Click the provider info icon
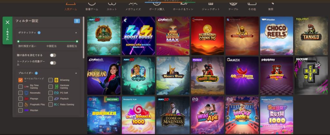 [36, 73]
